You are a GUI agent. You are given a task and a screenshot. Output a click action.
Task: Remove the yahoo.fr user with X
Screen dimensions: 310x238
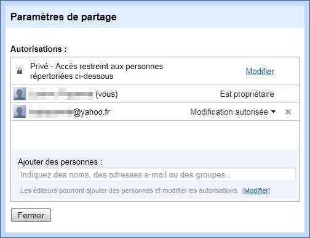pyautogui.click(x=288, y=112)
